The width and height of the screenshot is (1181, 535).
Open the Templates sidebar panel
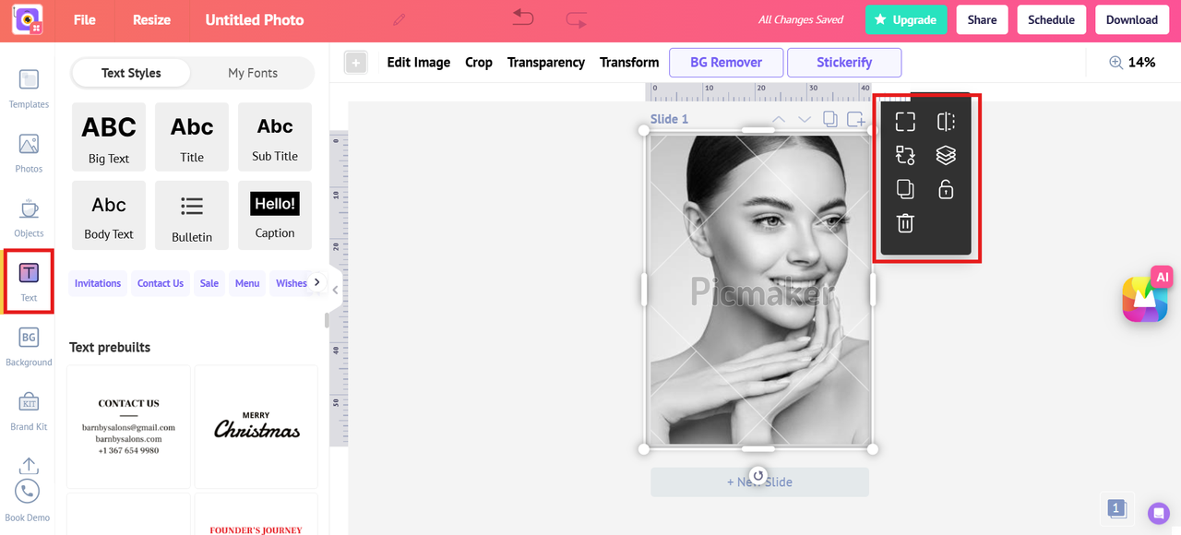(x=29, y=89)
